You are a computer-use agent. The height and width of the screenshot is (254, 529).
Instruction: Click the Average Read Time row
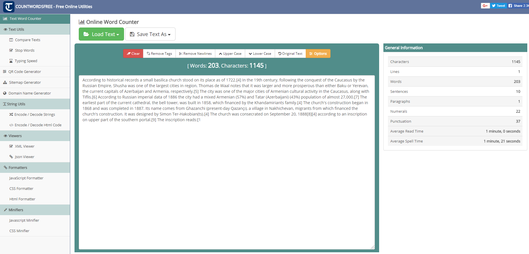coord(455,131)
